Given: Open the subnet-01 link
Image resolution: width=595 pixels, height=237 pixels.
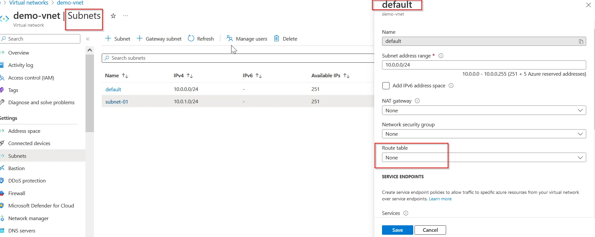Looking at the screenshot, I should (117, 102).
